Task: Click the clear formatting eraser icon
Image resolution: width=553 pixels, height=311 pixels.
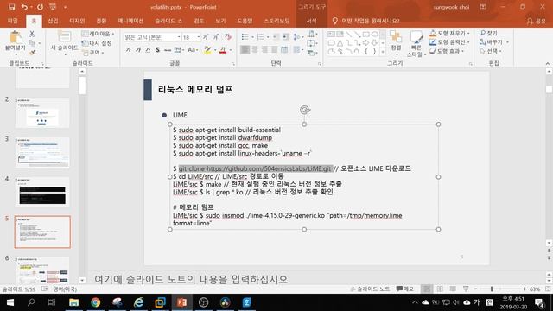Action: pos(228,37)
